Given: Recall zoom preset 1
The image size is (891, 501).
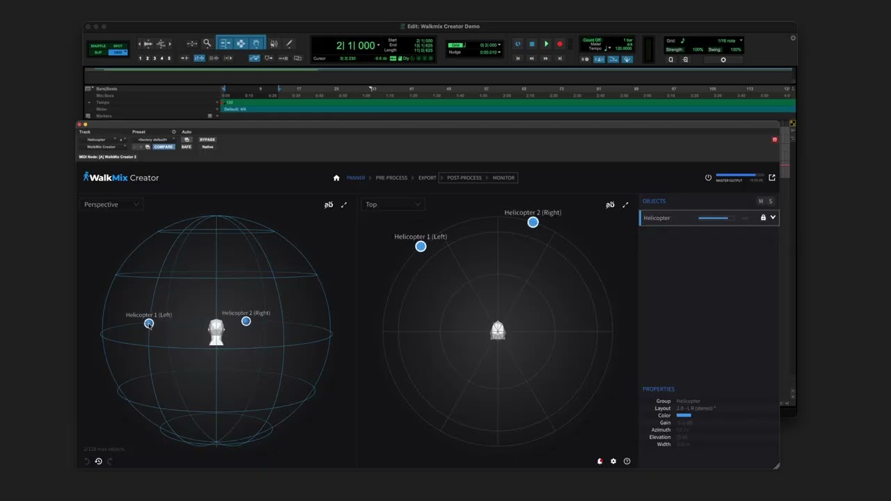Looking at the screenshot, I should [140, 58].
